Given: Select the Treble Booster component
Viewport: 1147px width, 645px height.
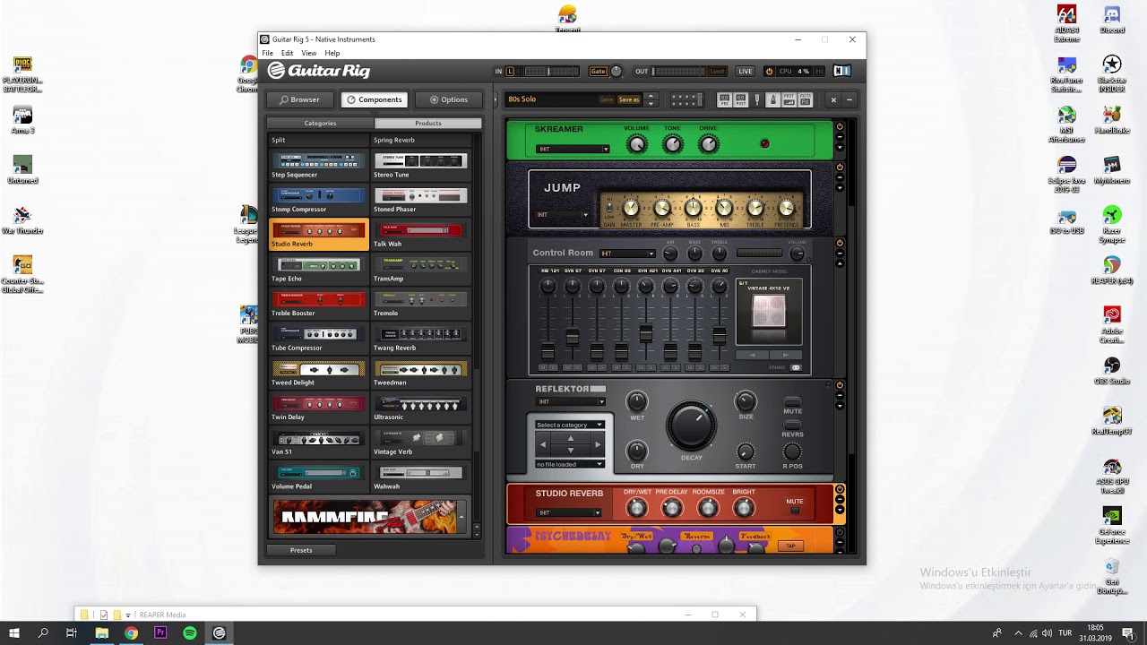Looking at the screenshot, I should 319,304.
